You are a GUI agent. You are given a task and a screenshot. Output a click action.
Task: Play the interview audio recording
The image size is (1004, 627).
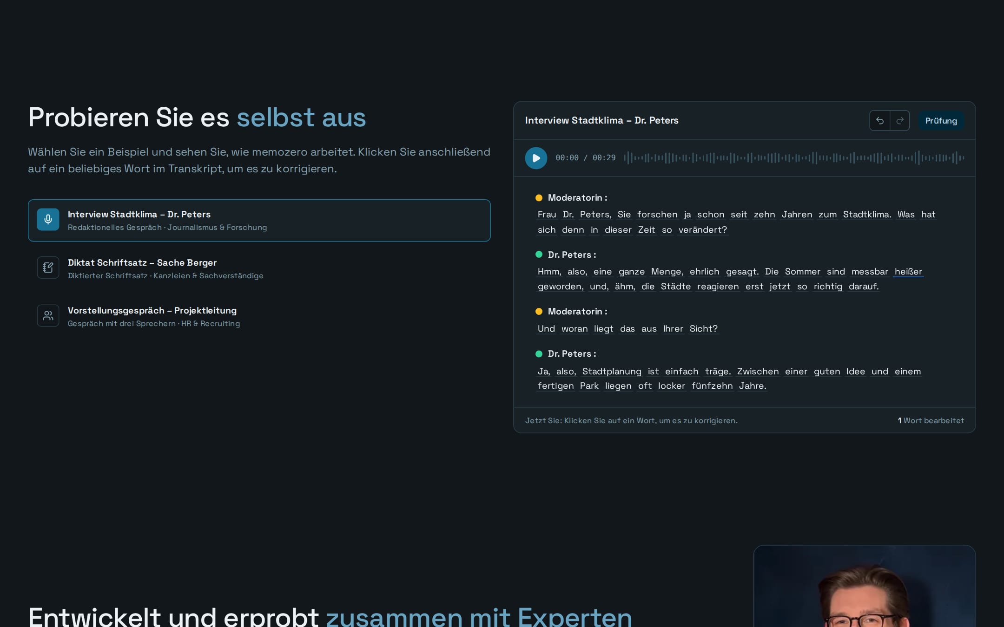click(x=536, y=158)
